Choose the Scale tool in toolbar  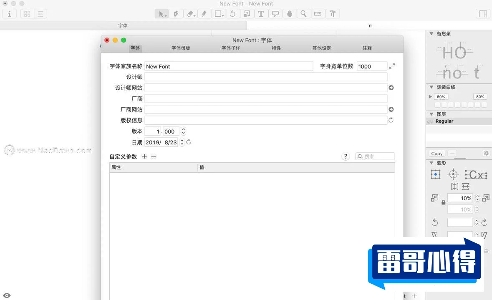247,14
